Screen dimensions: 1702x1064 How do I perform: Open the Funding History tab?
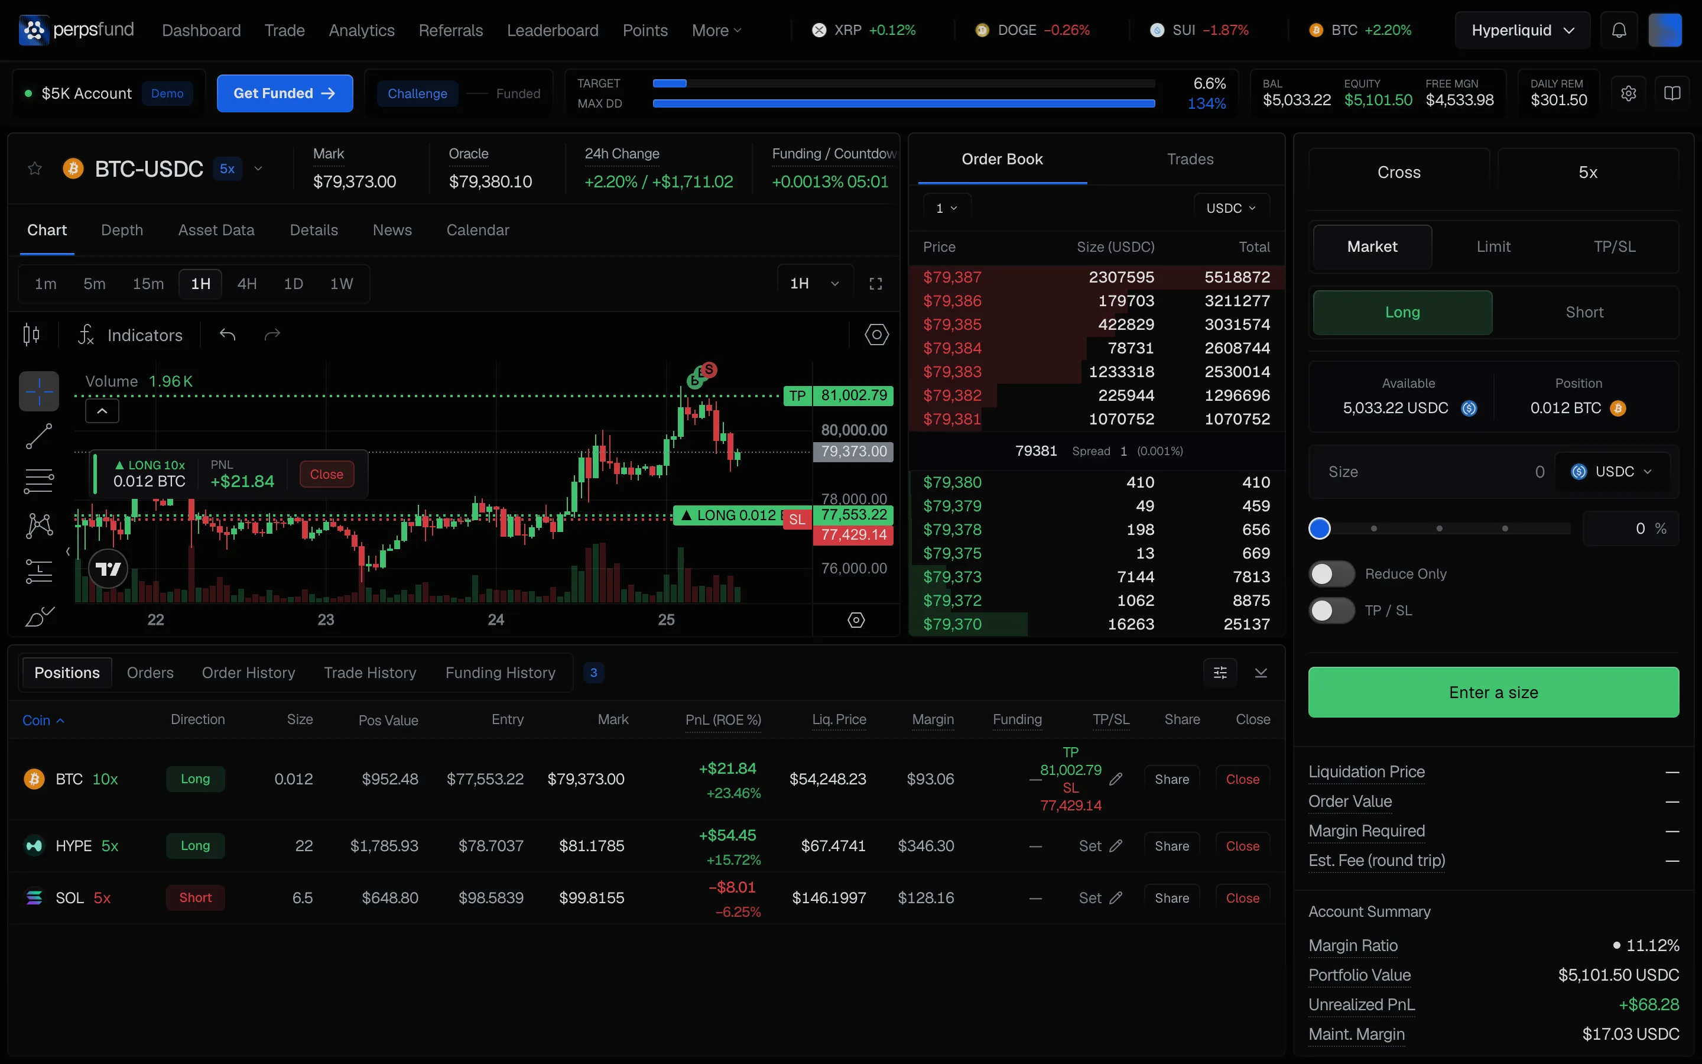[x=500, y=673]
